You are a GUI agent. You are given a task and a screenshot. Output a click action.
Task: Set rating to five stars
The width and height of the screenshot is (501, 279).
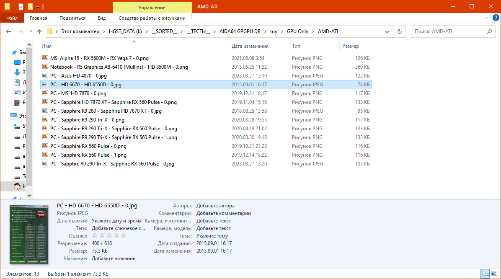(123, 235)
